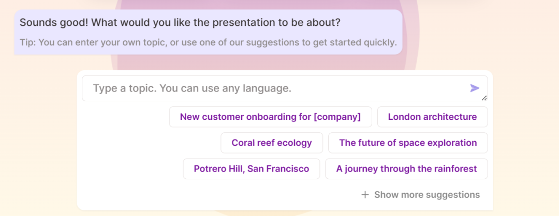Click the '[company]' placeholder word in suggestion

[x=337, y=117]
